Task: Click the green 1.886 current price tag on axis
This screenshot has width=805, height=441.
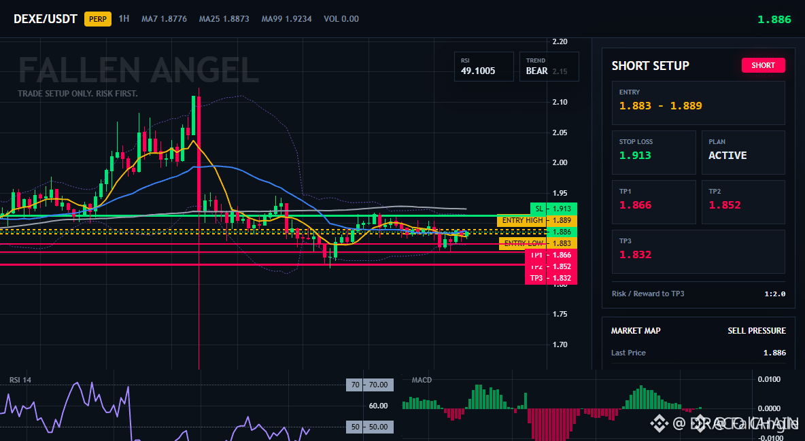Action: pos(562,232)
